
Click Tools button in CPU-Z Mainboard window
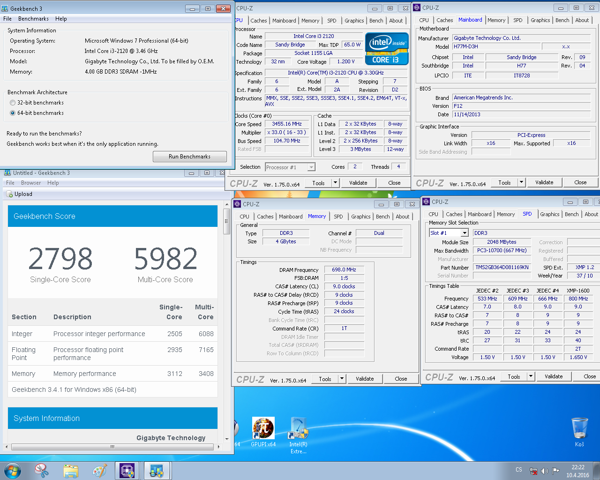click(x=505, y=182)
